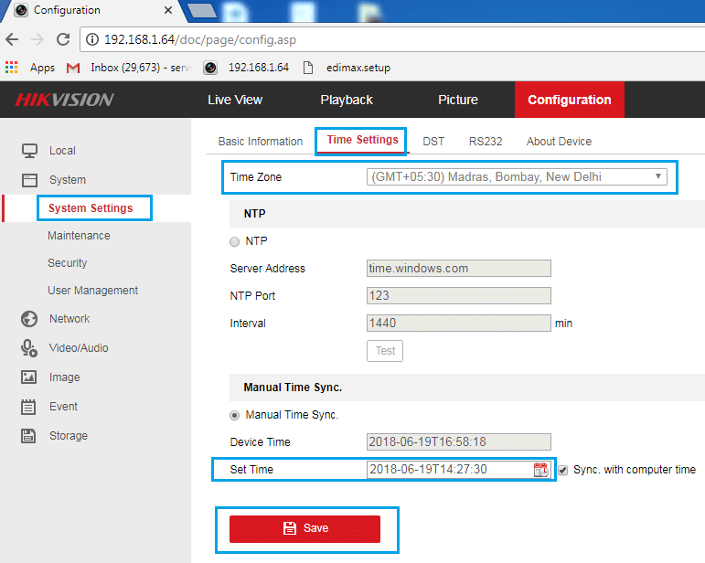The image size is (705, 563).
Task: Open the Time Zone dropdown
Action: pyautogui.click(x=517, y=176)
